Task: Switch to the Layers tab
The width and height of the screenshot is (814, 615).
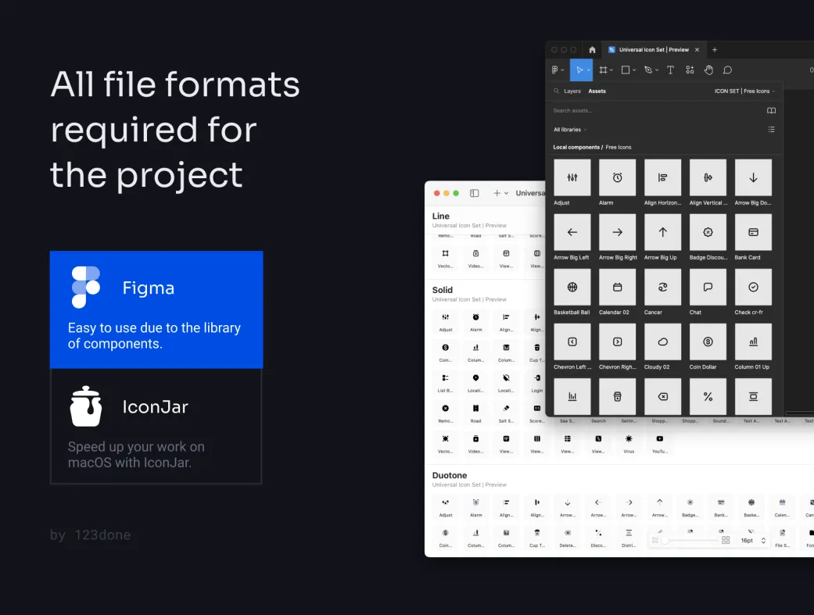Action: tap(572, 91)
